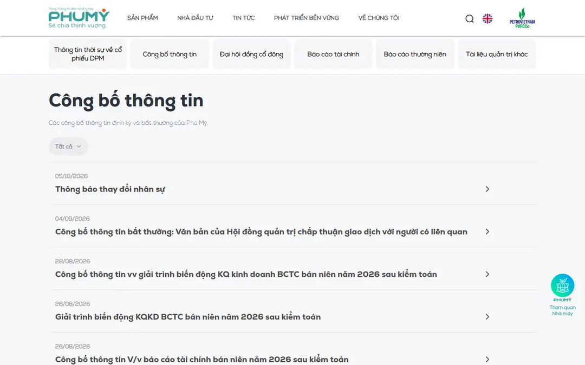Open the TIN TỨC menu
The width and height of the screenshot is (585, 365).
tap(243, 18)
